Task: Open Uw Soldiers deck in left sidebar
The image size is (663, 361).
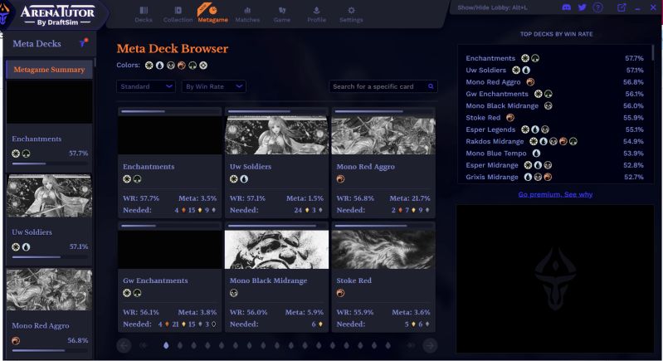Action: (49, 218)
